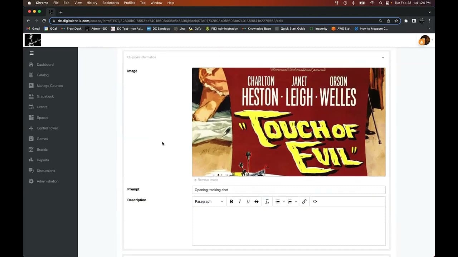This screenshot has width=458, height=257.
Task: Open Chrome extensions puzzle icon
Action: coord(406,21)
